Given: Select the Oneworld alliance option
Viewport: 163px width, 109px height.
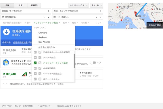Looking at the screenshot, I should [43, 33].
